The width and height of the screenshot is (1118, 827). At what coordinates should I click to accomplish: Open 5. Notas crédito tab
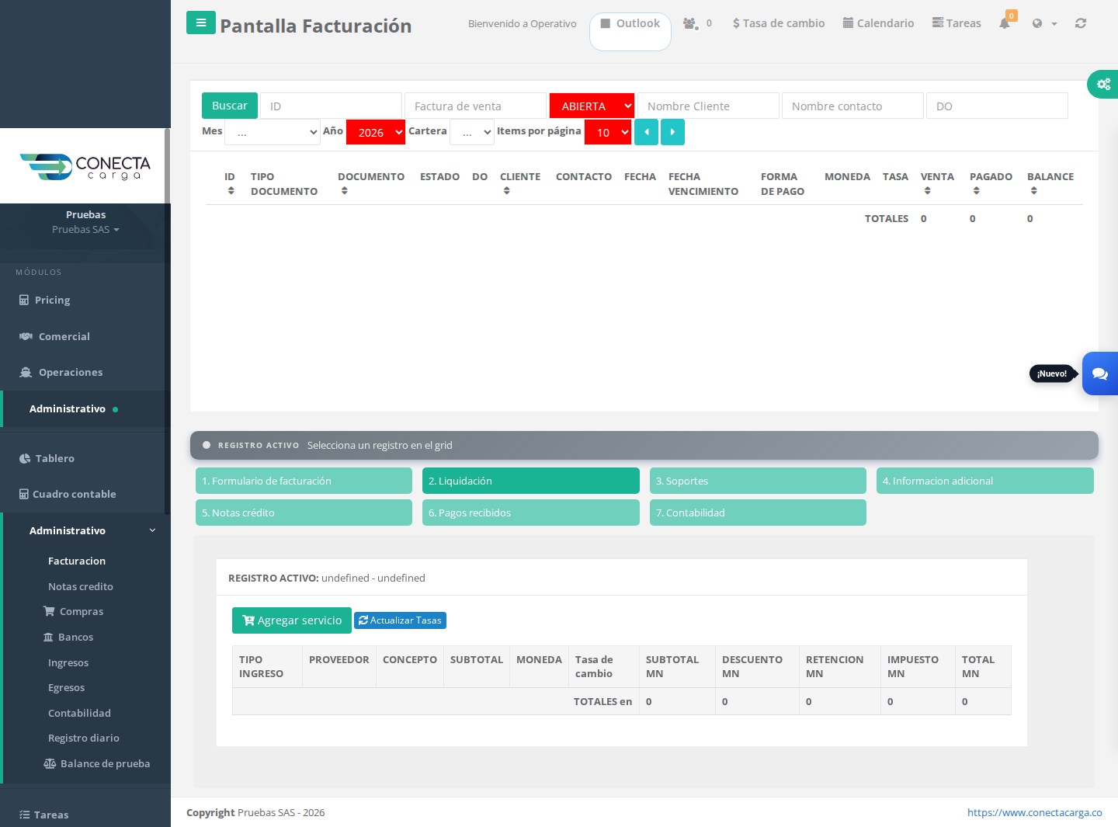click(304, 513)
